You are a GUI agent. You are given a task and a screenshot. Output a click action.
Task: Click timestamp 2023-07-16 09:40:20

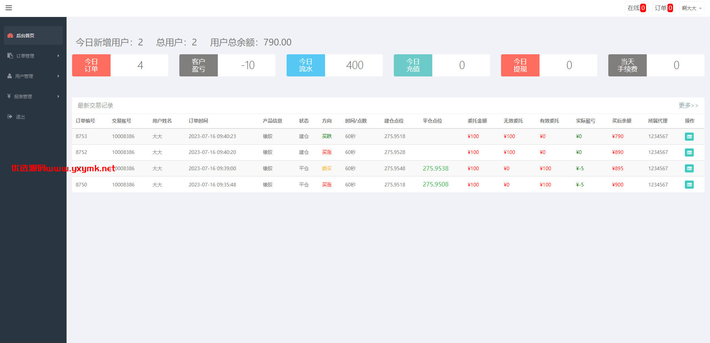pos(212,152)
